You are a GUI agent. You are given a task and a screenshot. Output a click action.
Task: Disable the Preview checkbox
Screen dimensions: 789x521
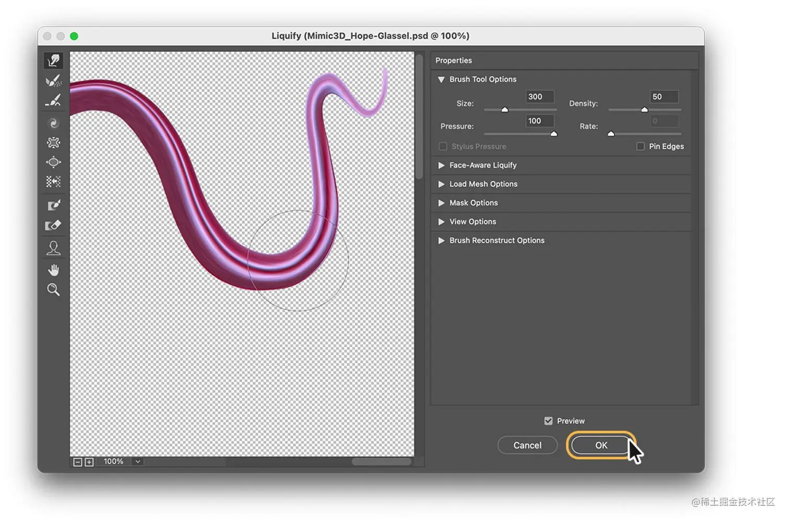548,420
